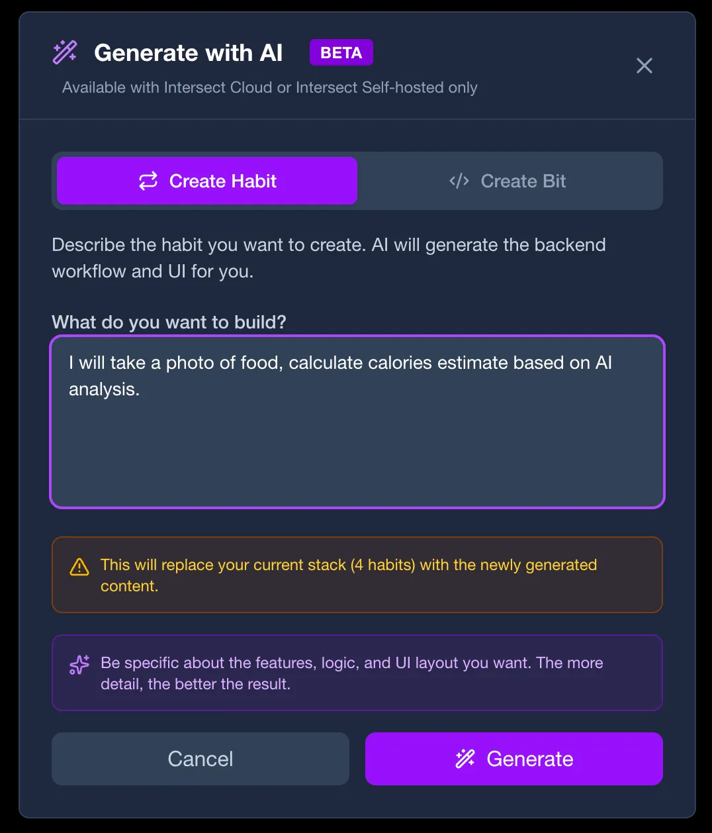Screen dimensions: 712x833
Task: Click the magic wand icon beside the dialog title
Action: [65, 52]
